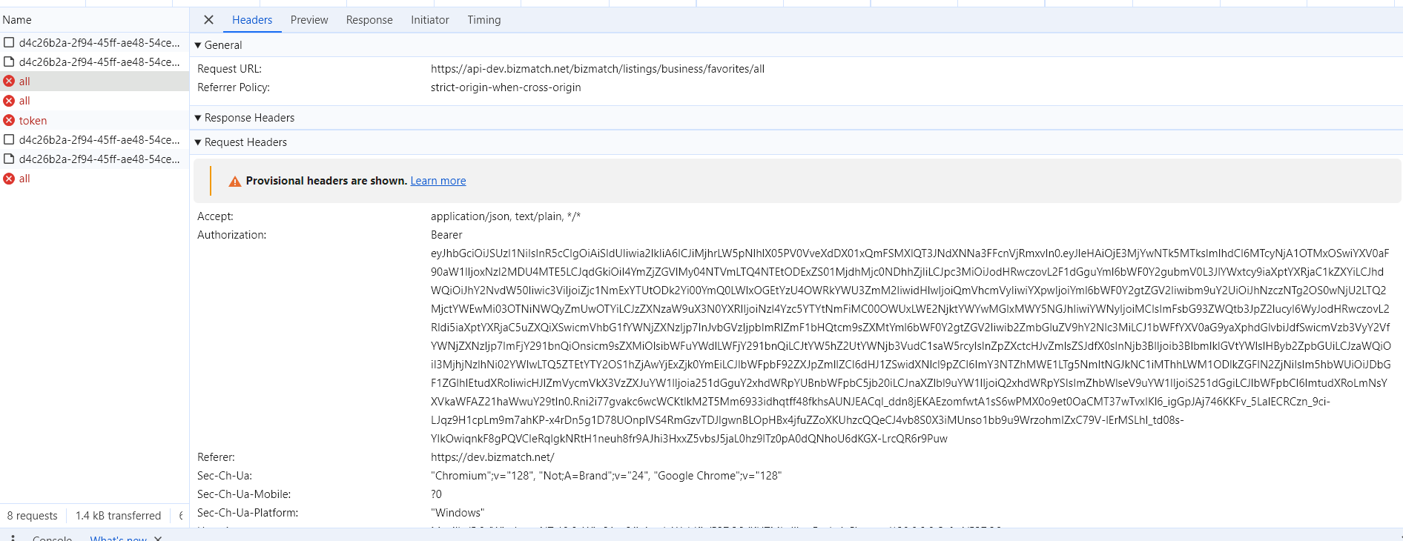
Task: Click error icon of the last all request
Action: 9,179
